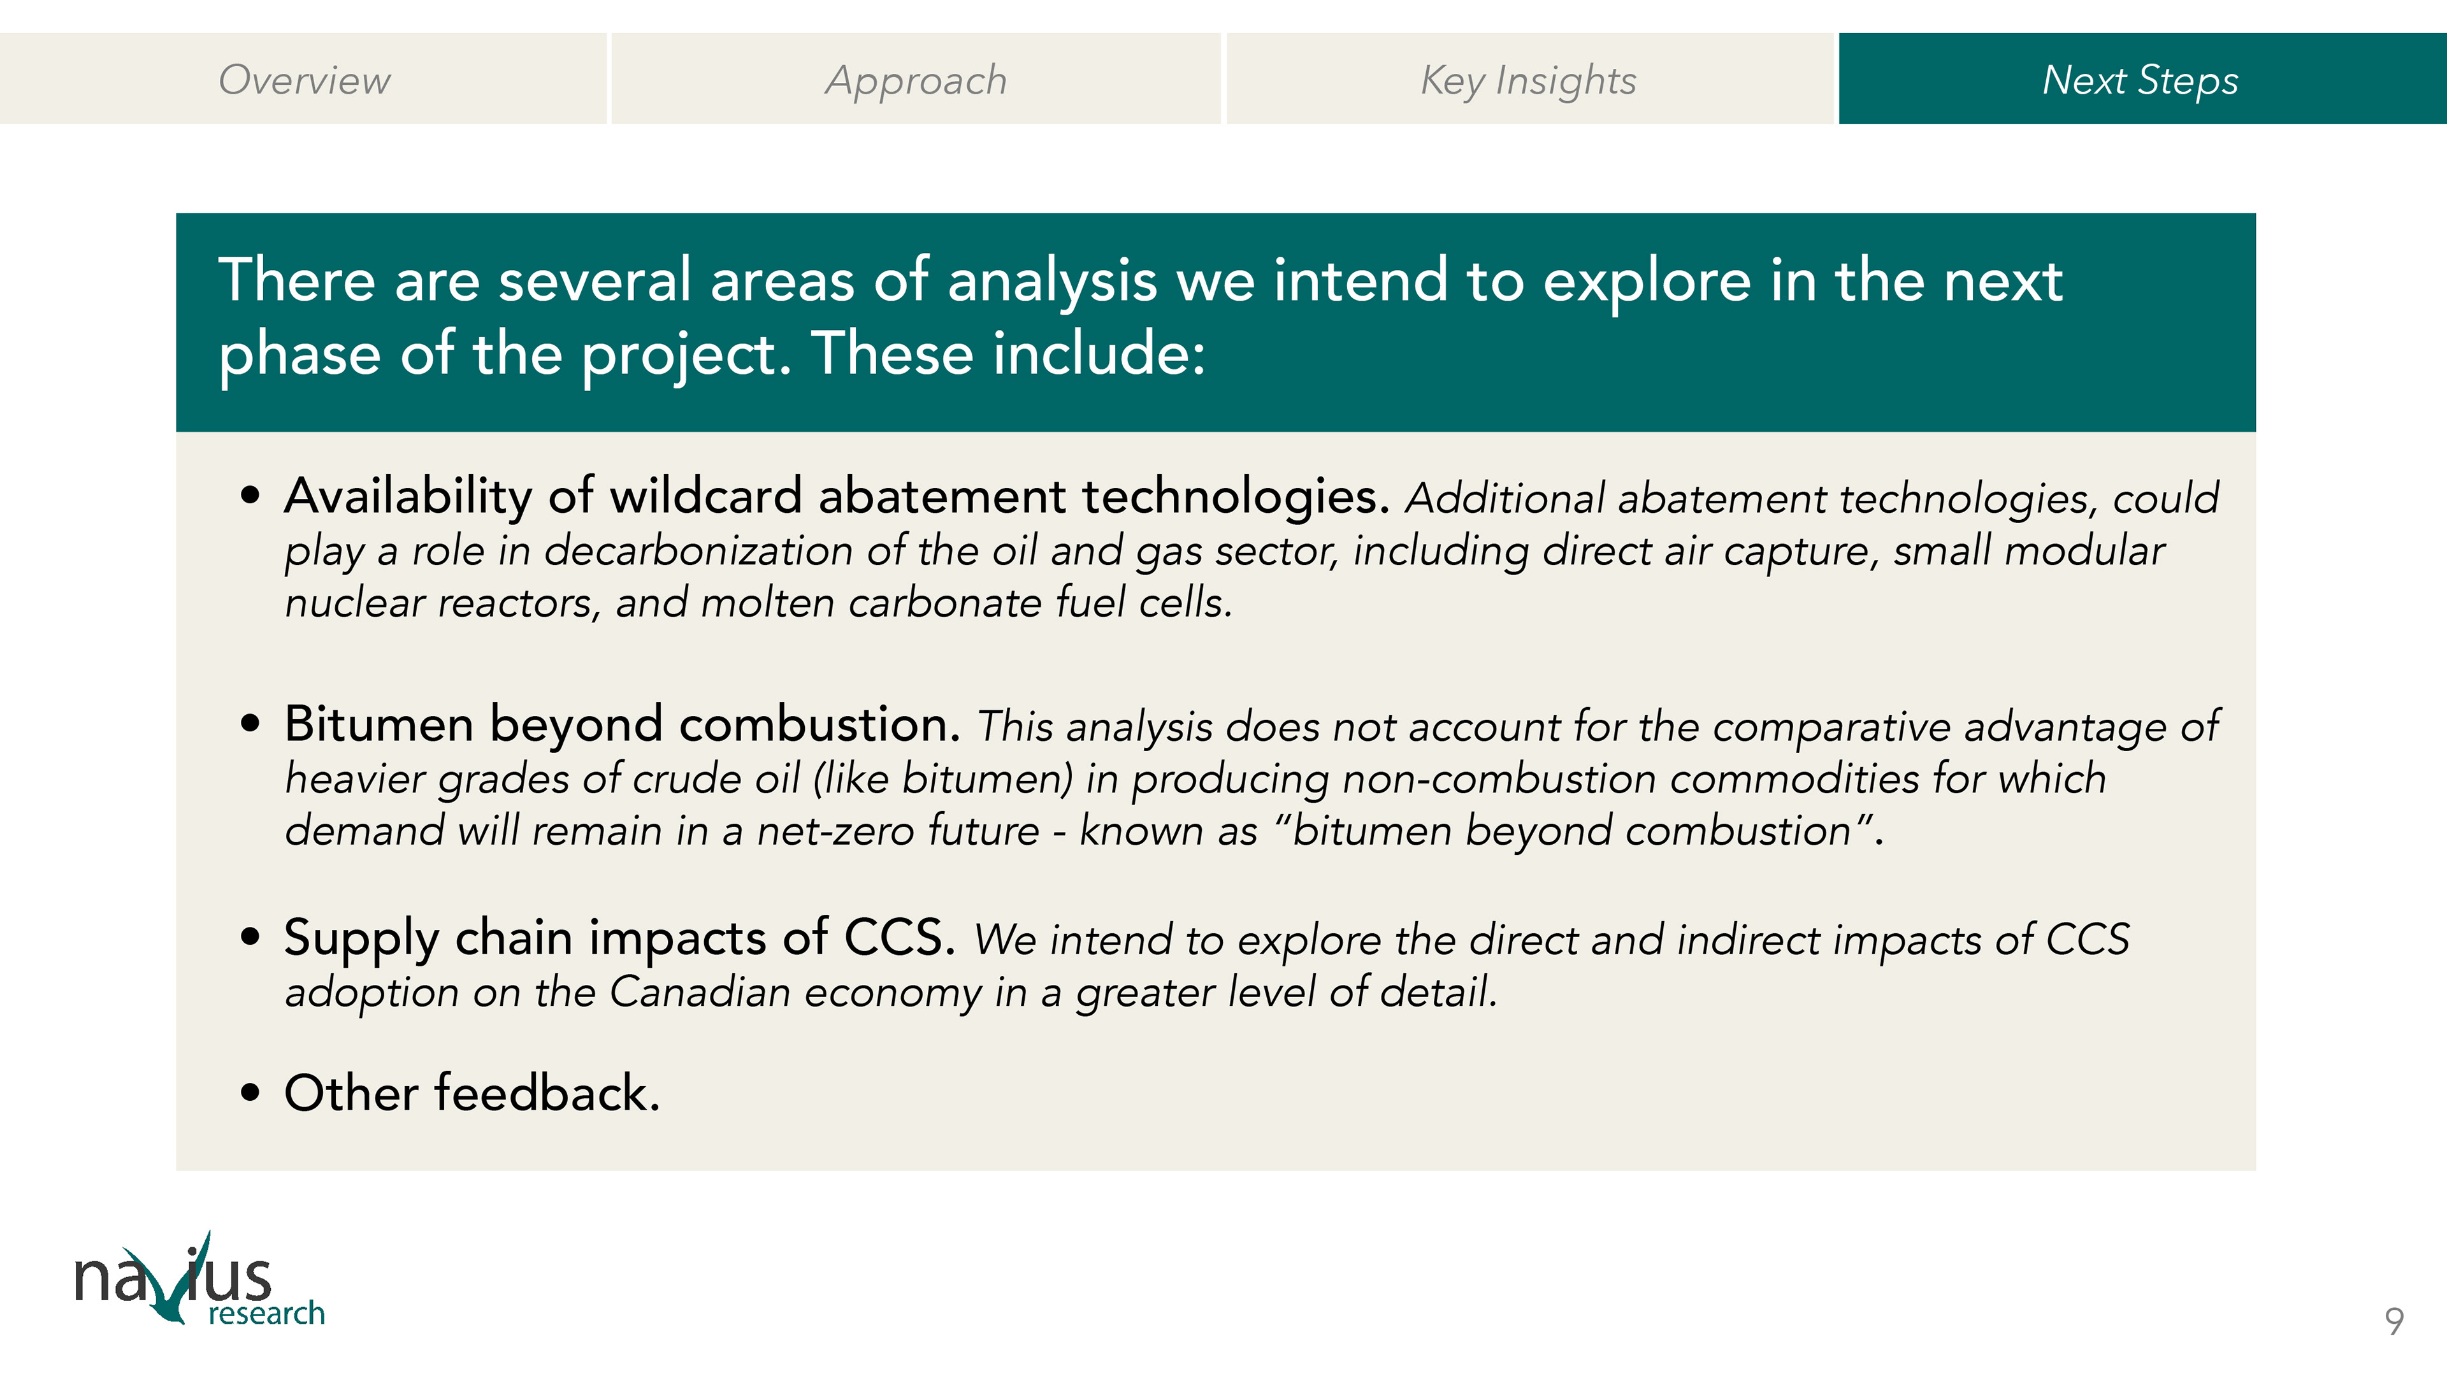2447x1376 pixels.
Task: Open the Overview tab
Action: (304, 80)
